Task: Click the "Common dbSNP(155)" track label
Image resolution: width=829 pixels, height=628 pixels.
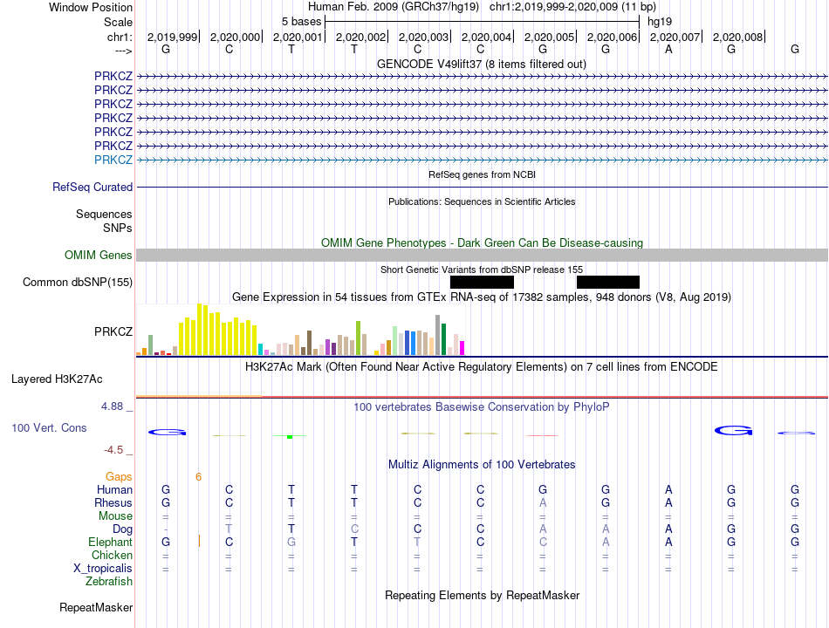Action: (77, 282)
